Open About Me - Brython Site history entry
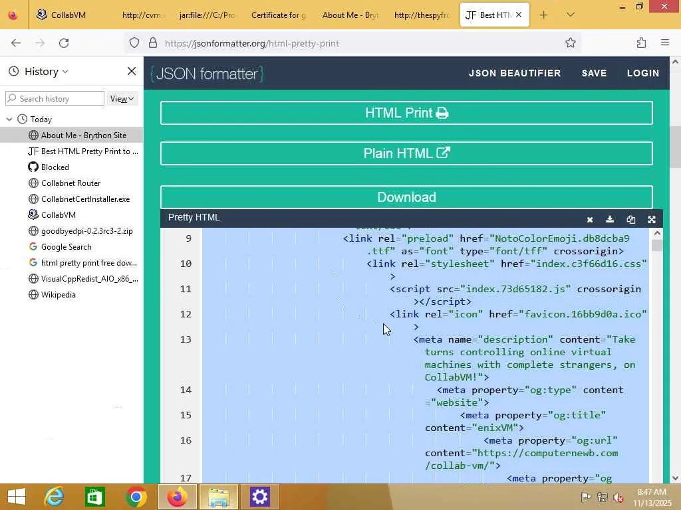The height and width of the screenshot is (510, 681). click(71, 135)
